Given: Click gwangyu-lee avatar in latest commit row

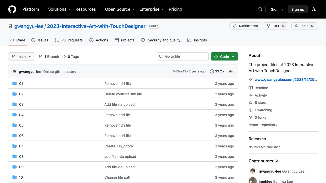Looking at the screenshot, I should pos(14,72).
